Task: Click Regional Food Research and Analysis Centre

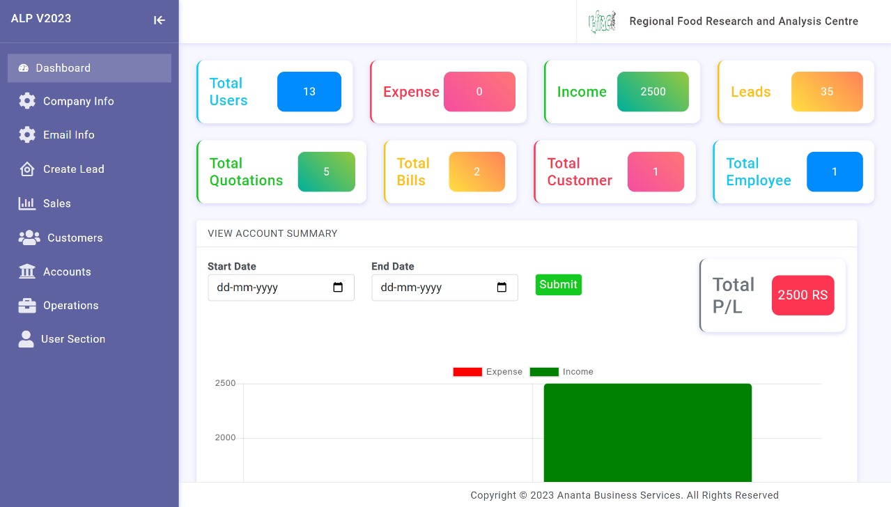Action: (744, 22)
